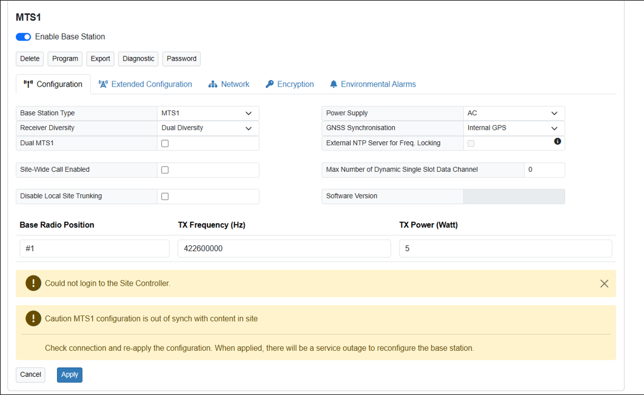Toggle External NTP Server for Freq. Locking checkbox

(471, 143)
